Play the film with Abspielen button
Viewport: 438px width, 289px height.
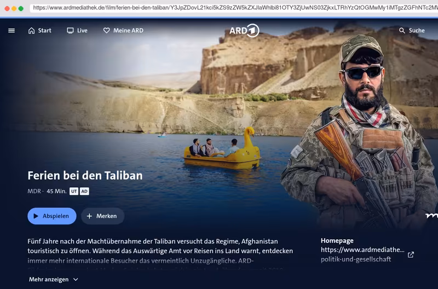[52, 216]
